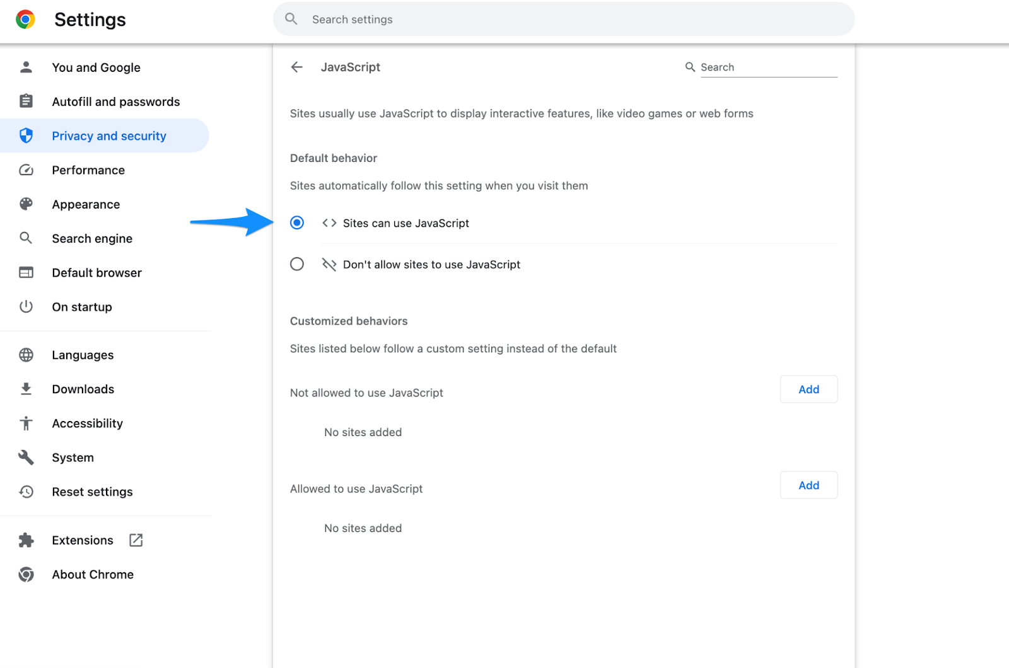Click the Search engine magnifier icon
The width and height of the screenshot is (1009, 668).
[26, 238]
